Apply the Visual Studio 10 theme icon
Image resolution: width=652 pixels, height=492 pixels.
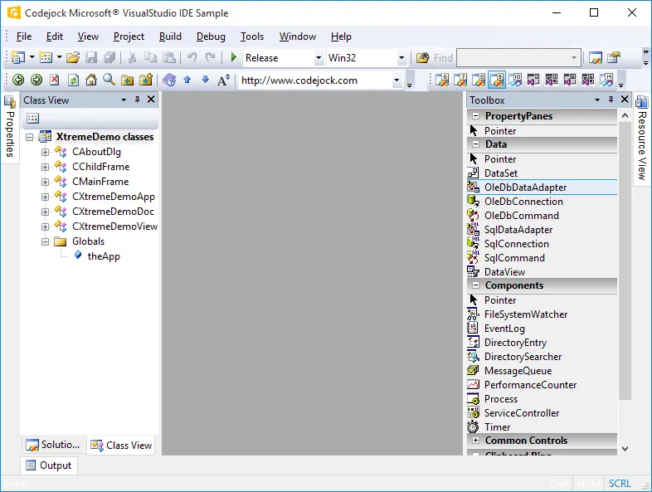point(515,80)
